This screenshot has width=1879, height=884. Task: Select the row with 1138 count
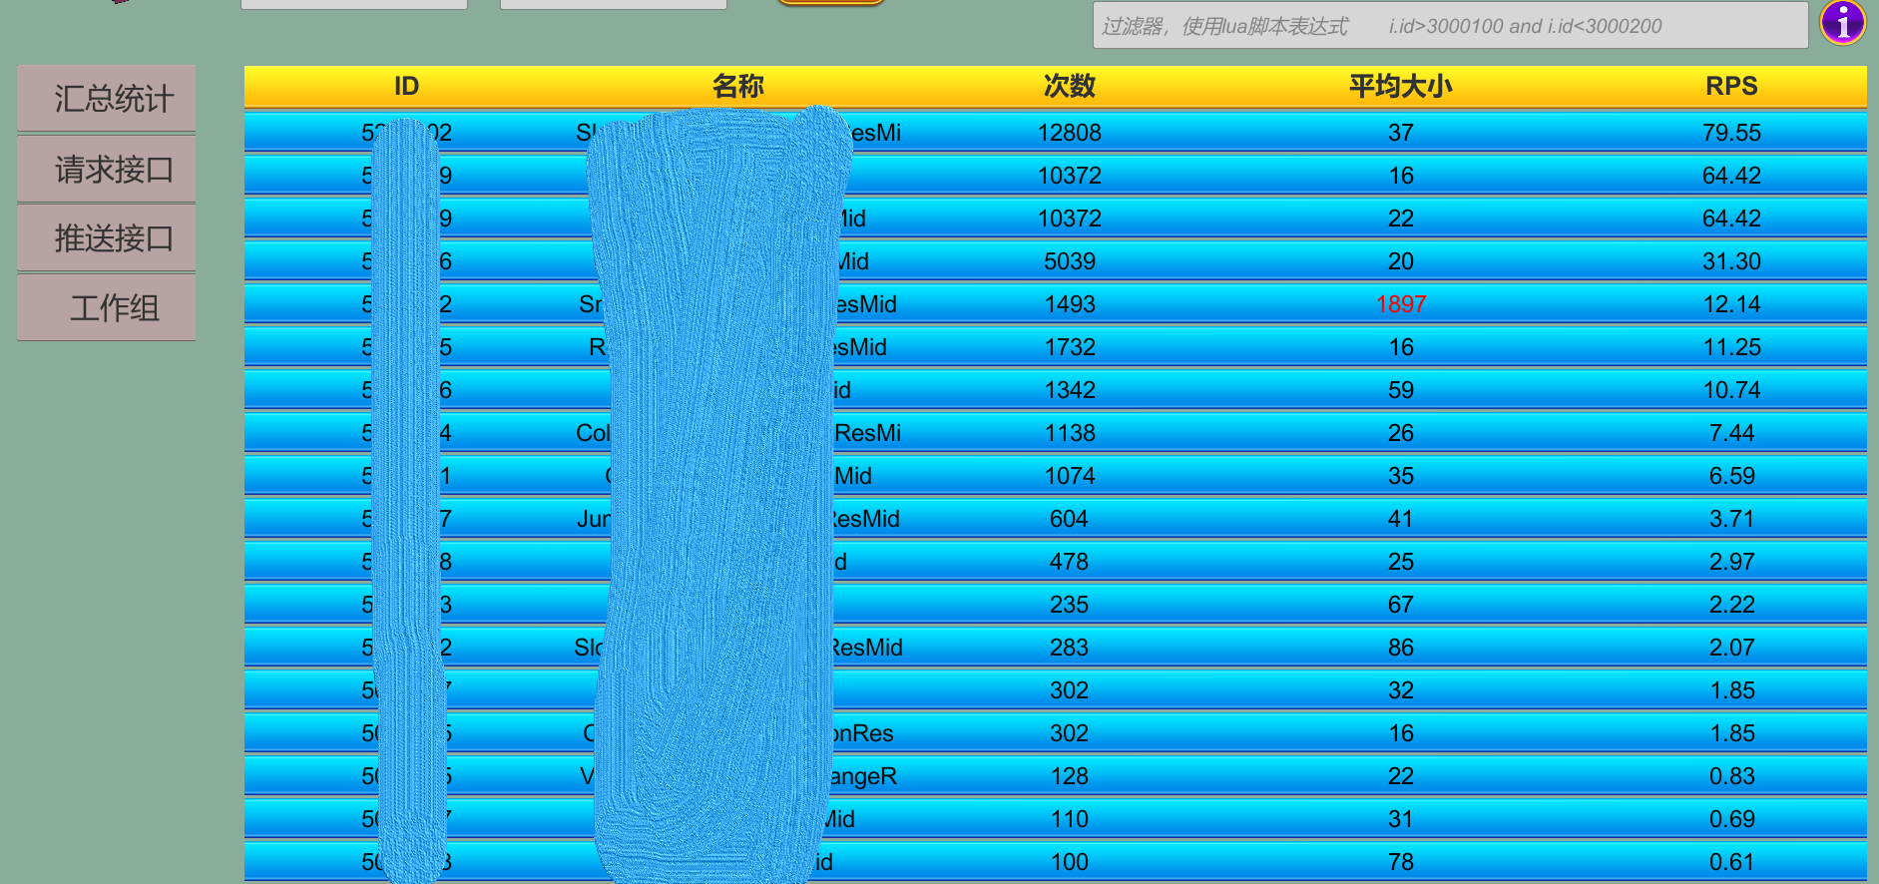click(x=1069, y=433)
